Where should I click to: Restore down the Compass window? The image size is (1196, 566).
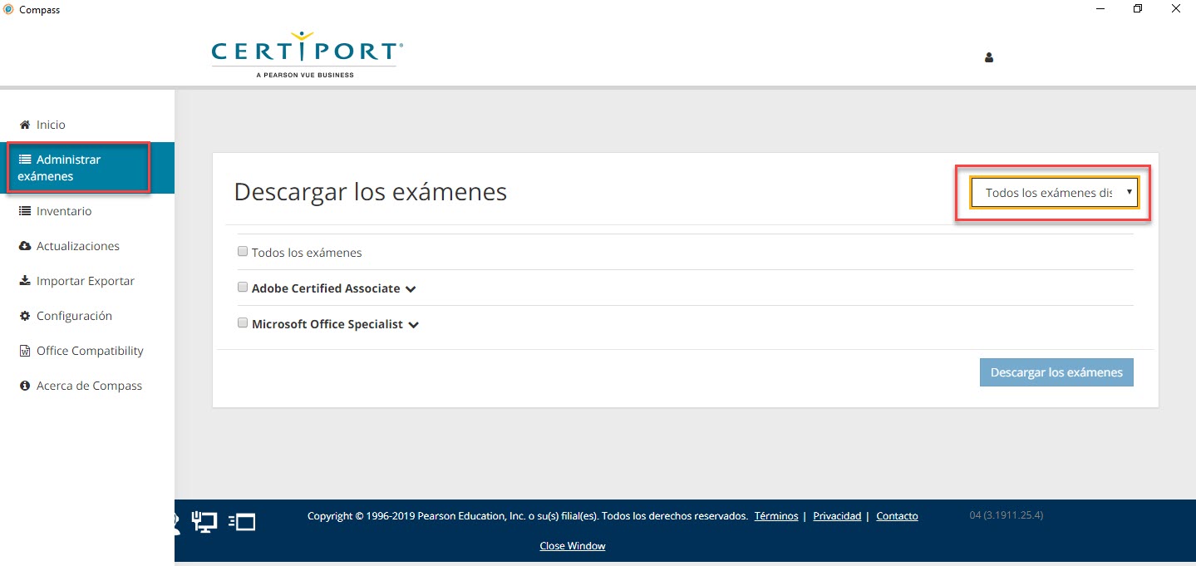point(1138,9)
